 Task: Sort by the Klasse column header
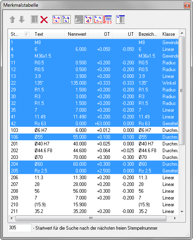click(x=169, y=34)
